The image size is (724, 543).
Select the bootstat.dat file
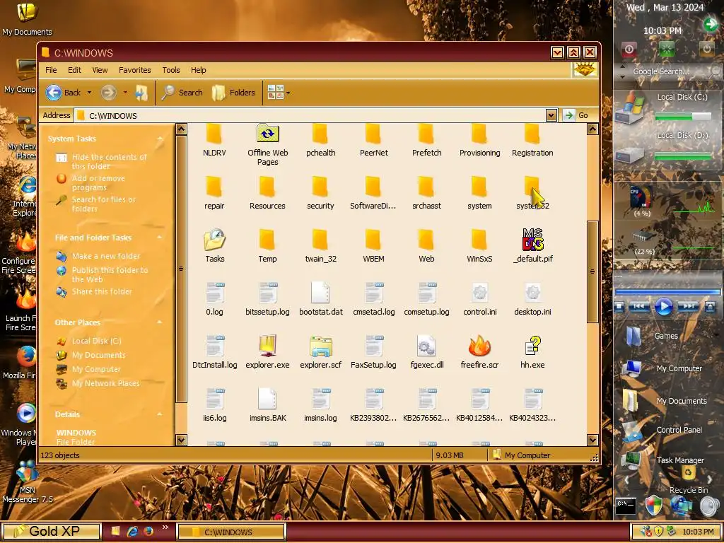point(320,299)
